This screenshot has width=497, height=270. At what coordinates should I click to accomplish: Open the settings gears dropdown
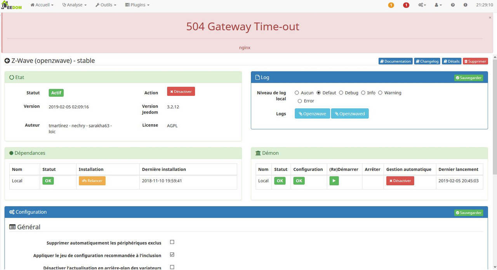click(422, 5)
